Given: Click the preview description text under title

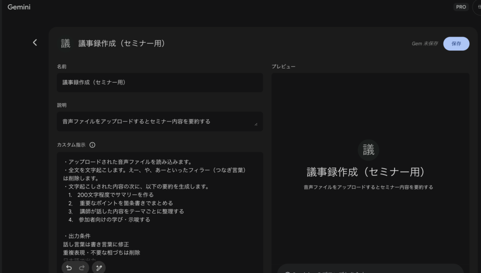Looking at the screenshot, I should 368,187.
